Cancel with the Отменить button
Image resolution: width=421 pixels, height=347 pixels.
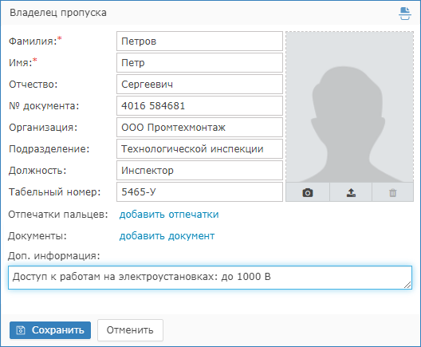pos(130,330)
